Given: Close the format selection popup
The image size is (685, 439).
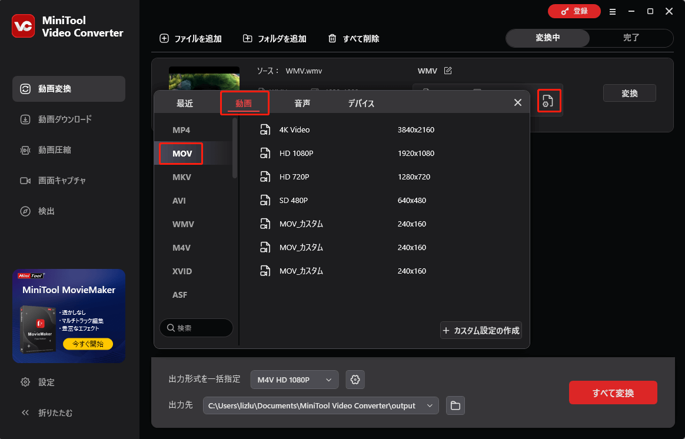Looking at the screenshot, I should tap(518, 102).
